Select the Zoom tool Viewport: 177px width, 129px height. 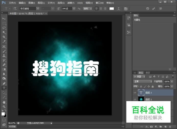click(x=4, y=107)
